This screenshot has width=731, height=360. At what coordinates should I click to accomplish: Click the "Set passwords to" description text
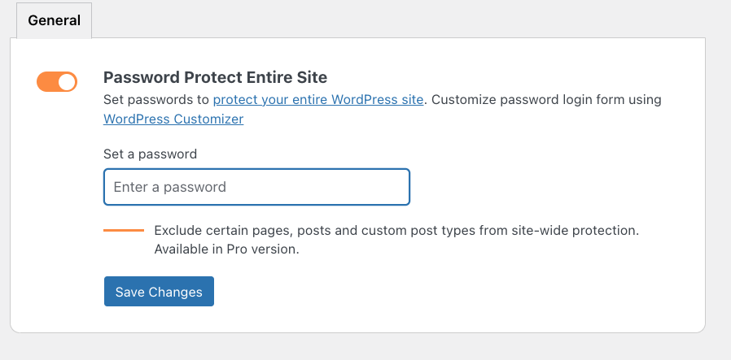[156, 100]
